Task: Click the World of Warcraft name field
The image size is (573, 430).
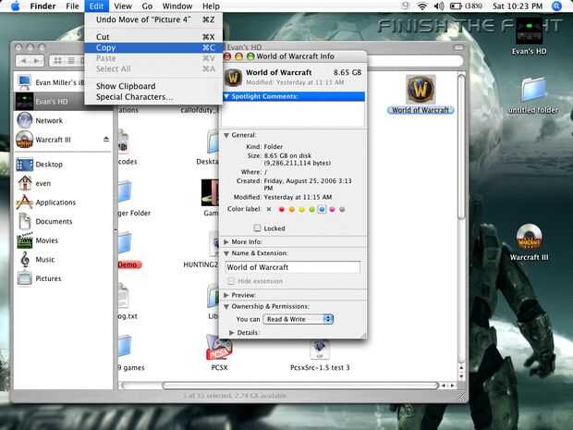Action: 293,267
